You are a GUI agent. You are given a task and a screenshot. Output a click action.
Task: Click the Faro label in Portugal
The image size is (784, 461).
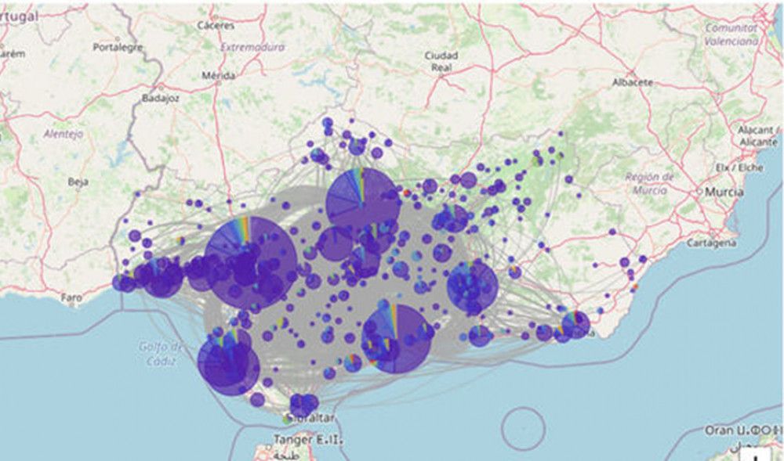pyautogui.click(x=71, y=298)
